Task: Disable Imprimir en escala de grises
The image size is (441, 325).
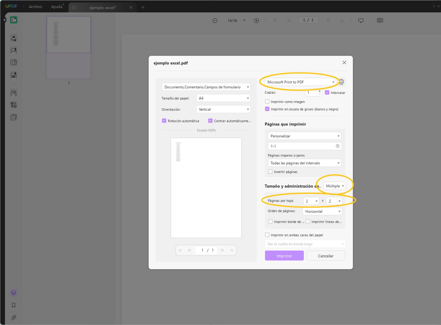Action: tap(267, 109)
